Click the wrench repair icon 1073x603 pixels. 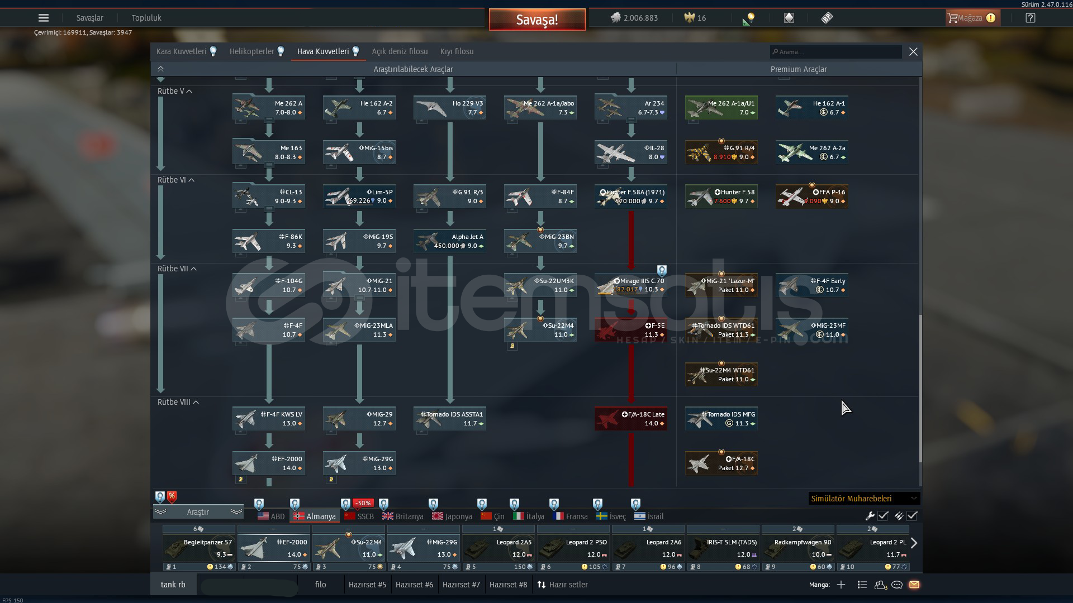870,516
